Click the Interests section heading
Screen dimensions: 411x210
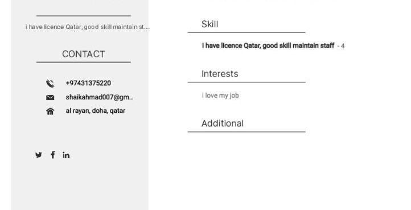220,74
